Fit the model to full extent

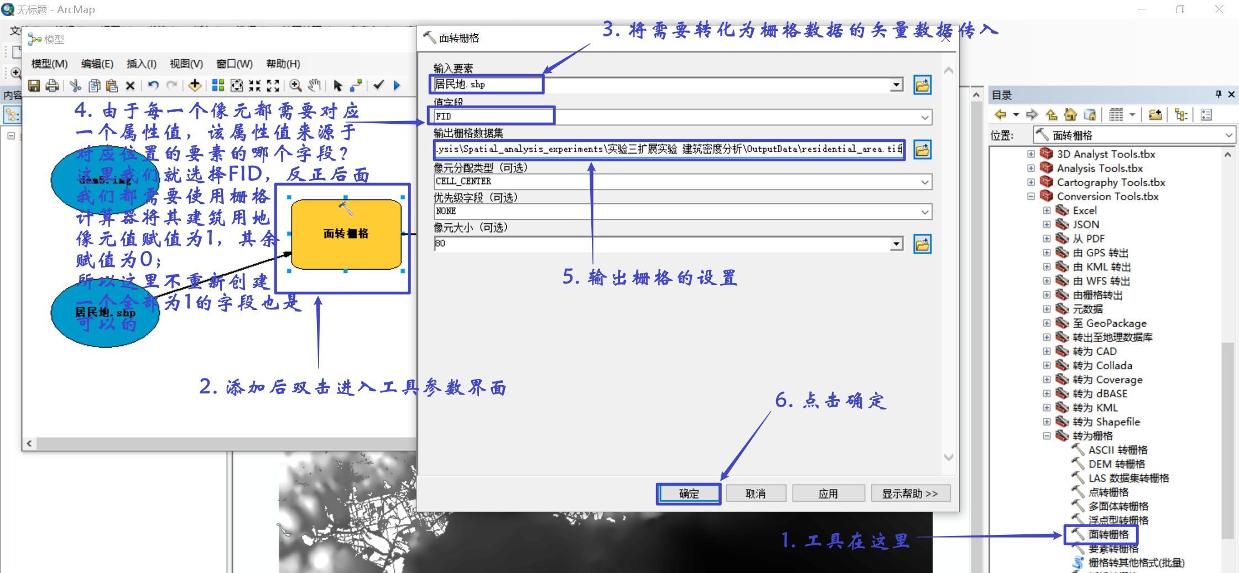tap(237, 86)
